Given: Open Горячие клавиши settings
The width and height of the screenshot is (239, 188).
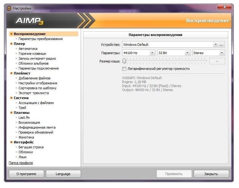Looking at the screenshot, I should pos(32,54).
